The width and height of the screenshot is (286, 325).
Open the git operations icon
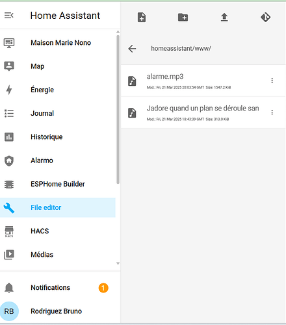[265, 17]
